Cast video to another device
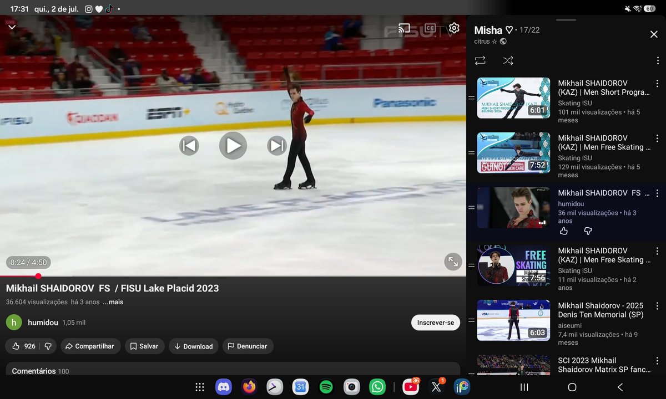 pyautogui.click(x=404, y=28)
